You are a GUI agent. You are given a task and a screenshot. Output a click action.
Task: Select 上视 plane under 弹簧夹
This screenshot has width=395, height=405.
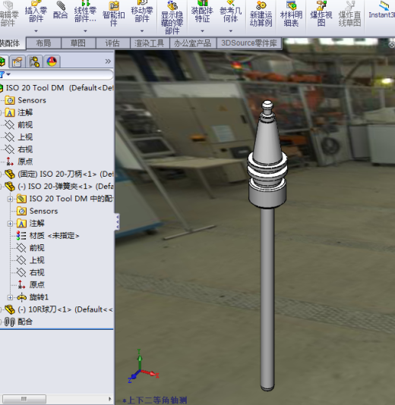[31, 260]
